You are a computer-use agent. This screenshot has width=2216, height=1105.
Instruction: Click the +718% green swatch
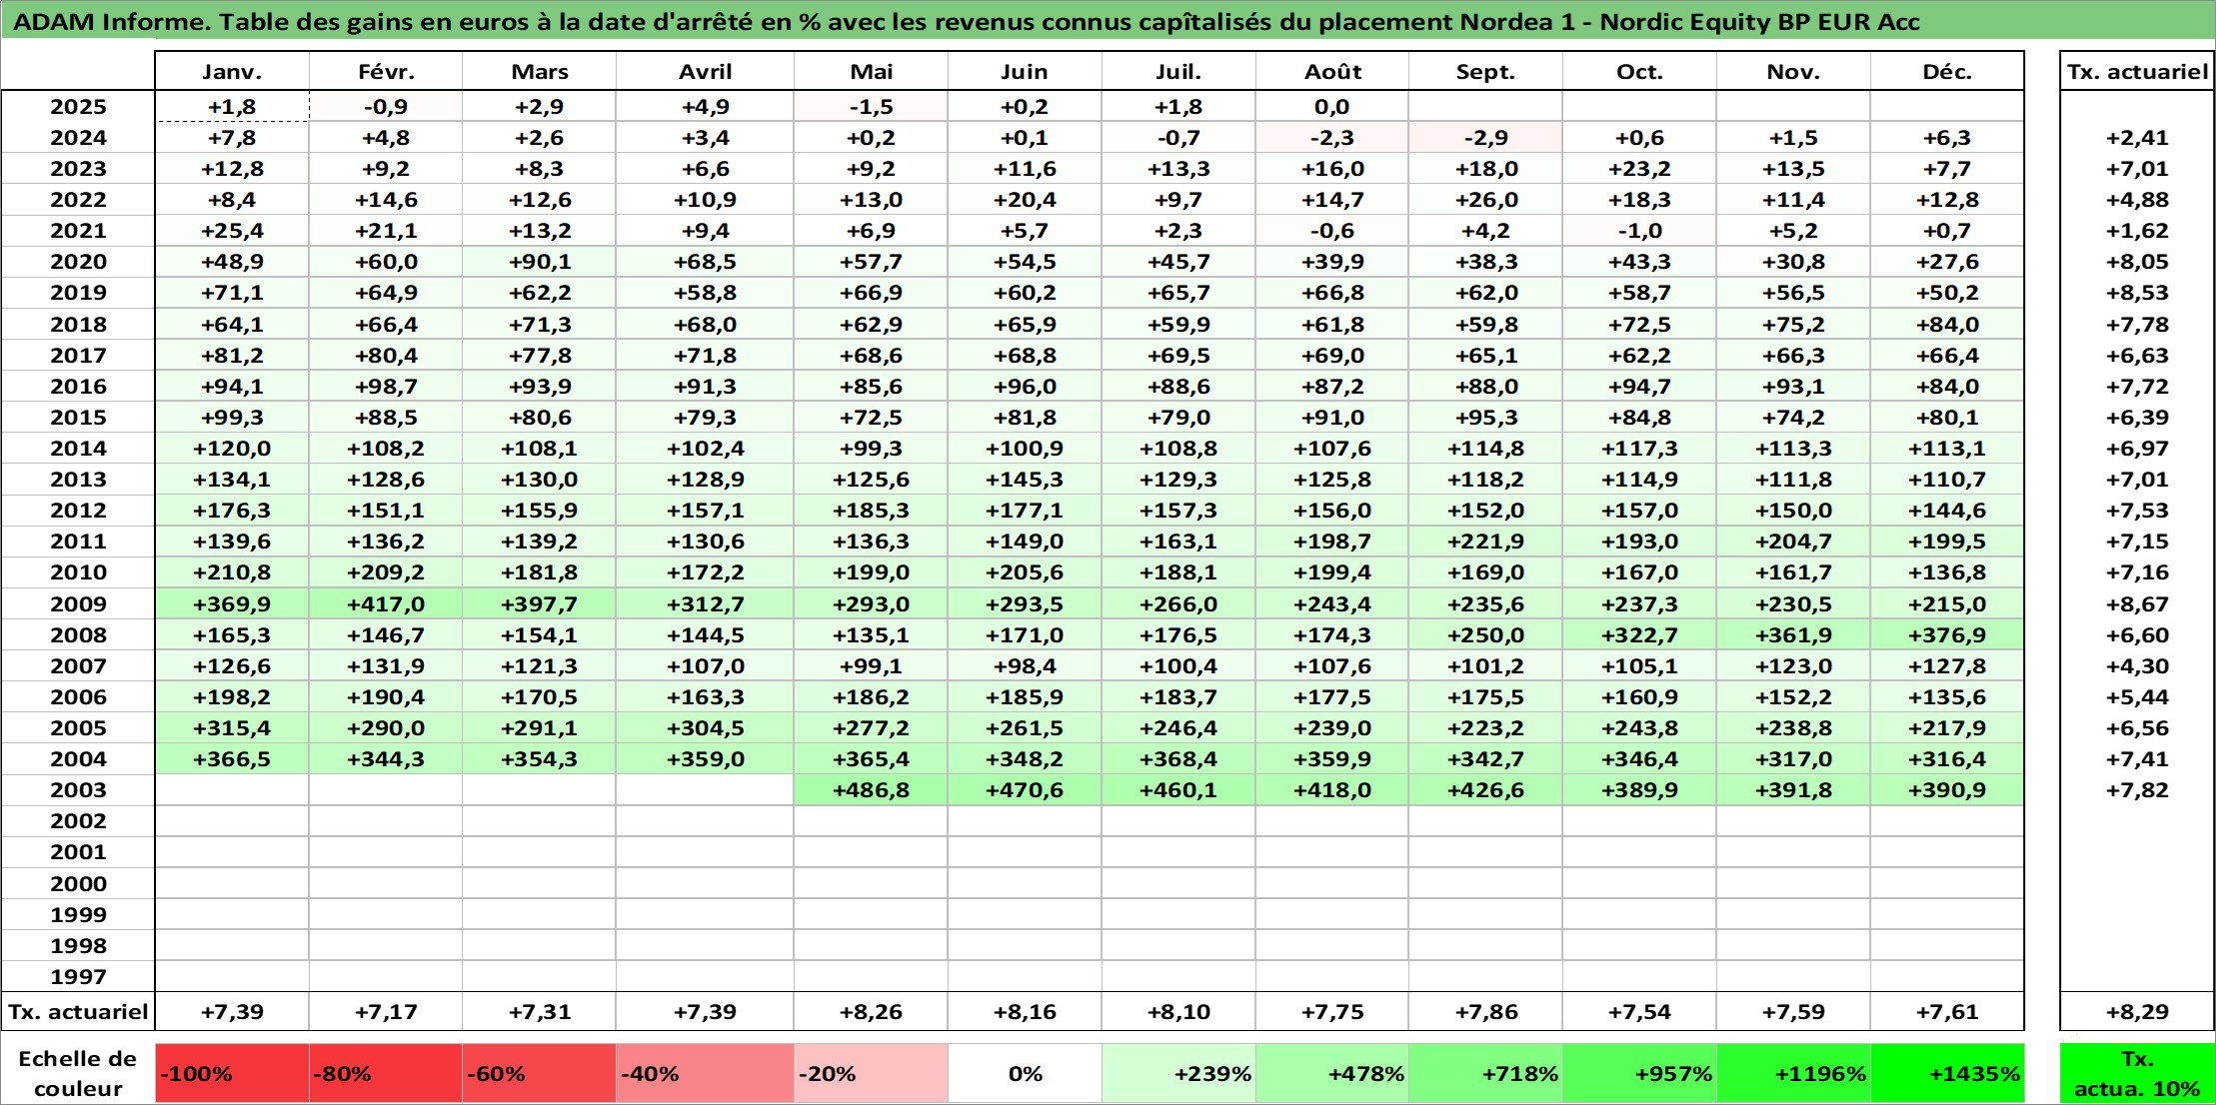tap(1485, 1074)
